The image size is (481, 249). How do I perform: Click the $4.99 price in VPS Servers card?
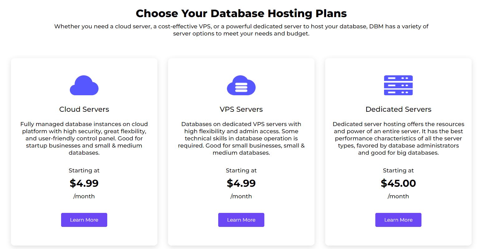(241, 183)
